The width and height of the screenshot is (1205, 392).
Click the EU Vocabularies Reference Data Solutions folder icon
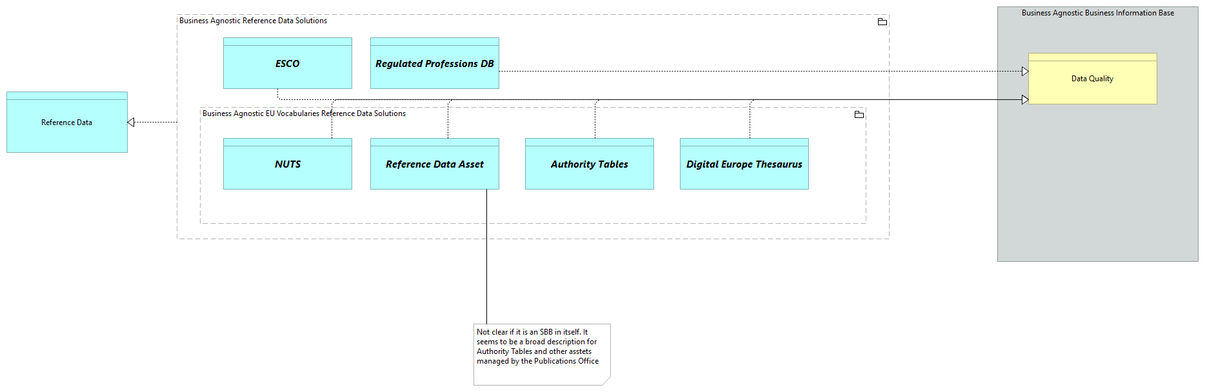click(859, 115)
